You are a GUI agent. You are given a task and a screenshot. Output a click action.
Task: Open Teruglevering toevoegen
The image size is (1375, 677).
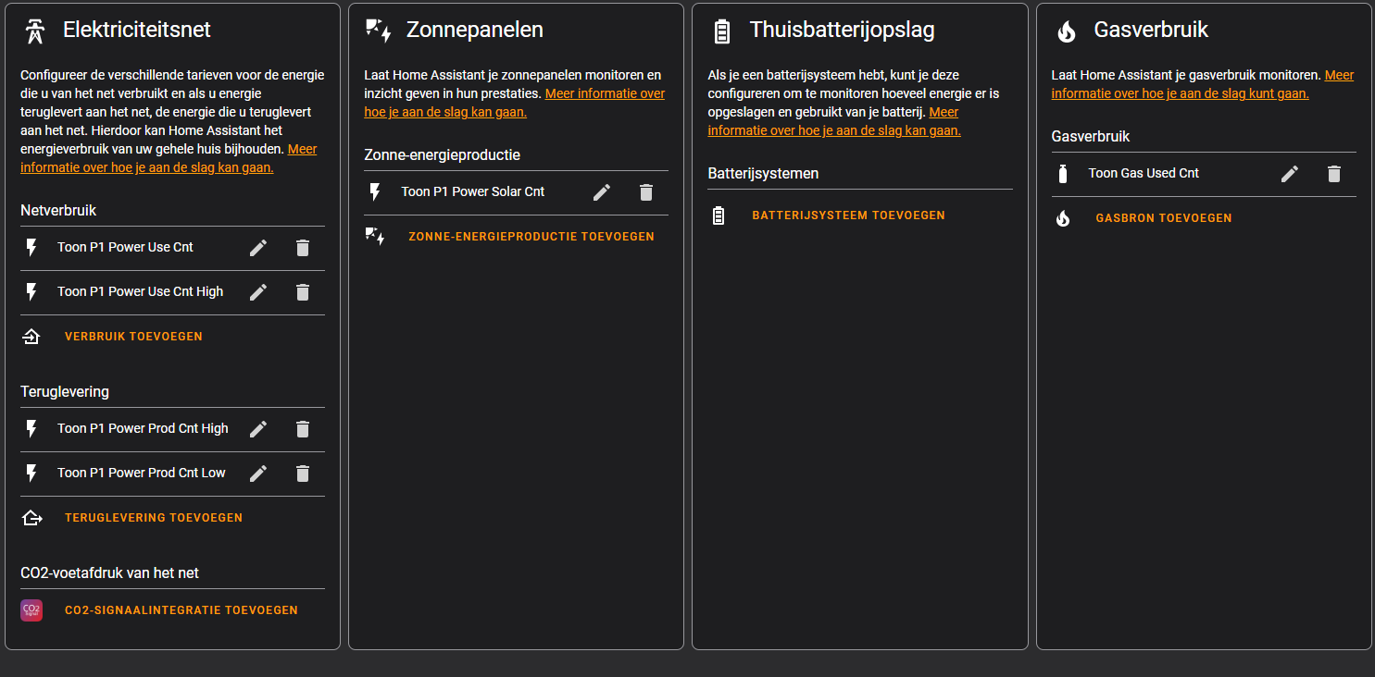pos(154,517)
